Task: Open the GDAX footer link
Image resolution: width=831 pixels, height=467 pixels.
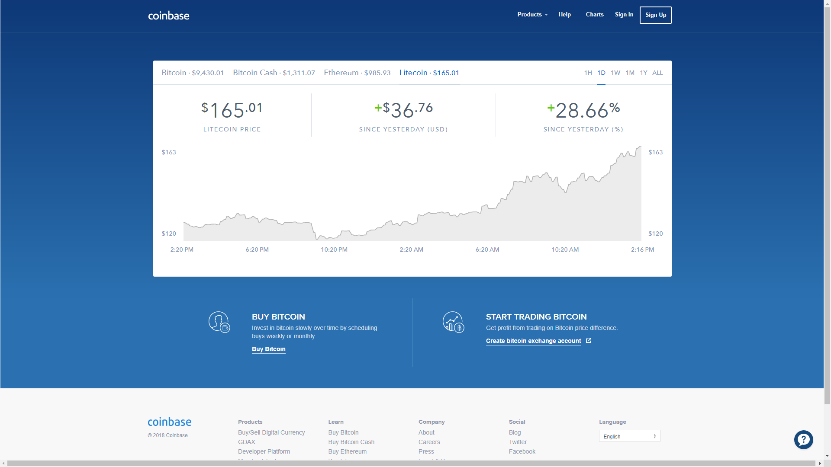Action: pyautogui.click(x=247, y=442)
